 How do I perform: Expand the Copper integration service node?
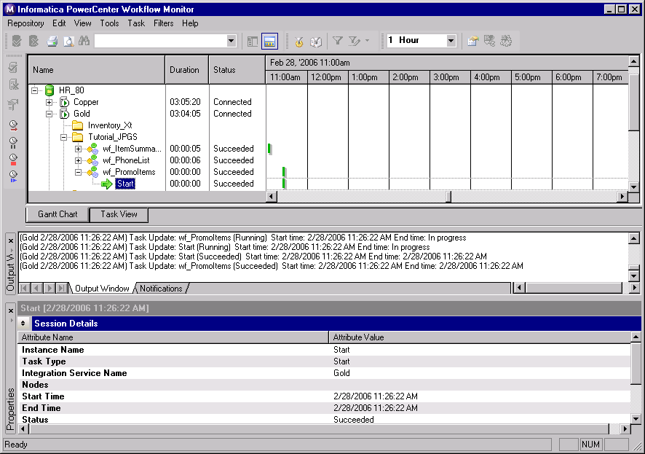50,102
